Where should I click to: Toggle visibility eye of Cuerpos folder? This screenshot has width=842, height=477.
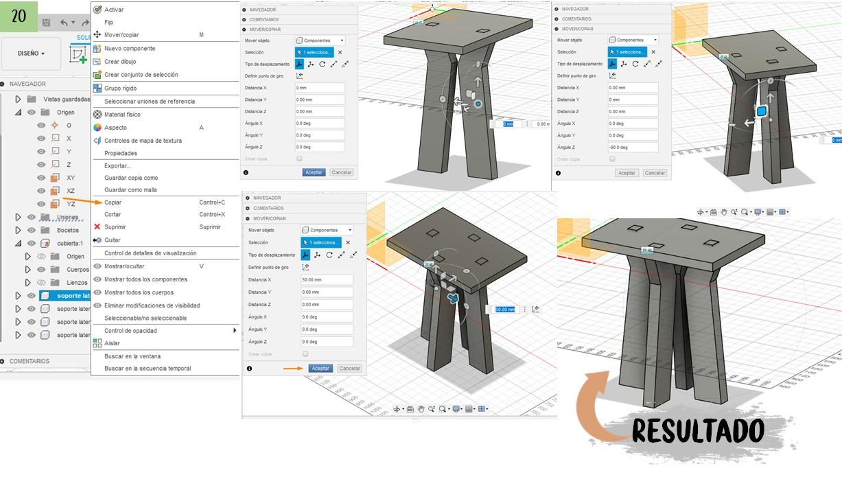40,269
